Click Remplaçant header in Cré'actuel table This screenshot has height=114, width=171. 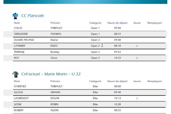(154, 82)
